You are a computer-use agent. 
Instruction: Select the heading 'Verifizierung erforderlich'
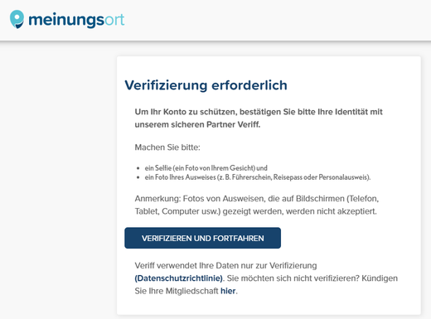(206, 85)
